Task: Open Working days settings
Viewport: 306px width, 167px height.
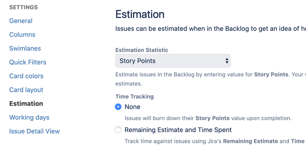Action: [29, 118]
